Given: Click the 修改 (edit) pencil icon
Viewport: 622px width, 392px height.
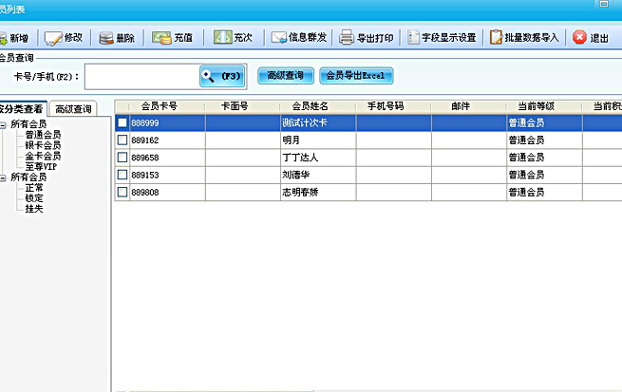Looking at the screenshot, I should 53,38.
